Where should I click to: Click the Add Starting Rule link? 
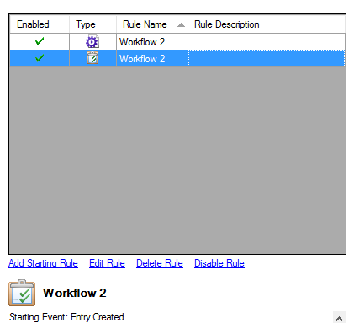point(43,263)
